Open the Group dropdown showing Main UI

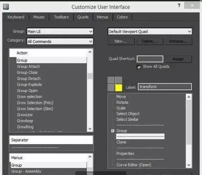click(60, 32)
